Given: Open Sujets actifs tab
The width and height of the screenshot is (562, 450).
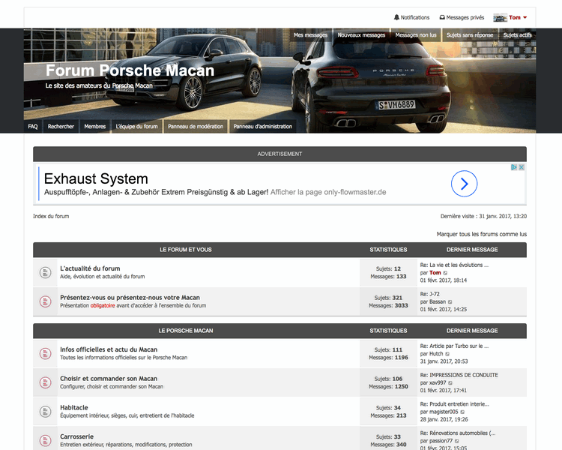Looking at the screenshot, I should click(517, 35).
